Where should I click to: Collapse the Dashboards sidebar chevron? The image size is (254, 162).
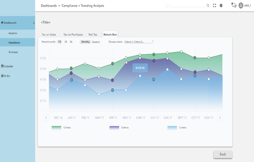point(34,23)
